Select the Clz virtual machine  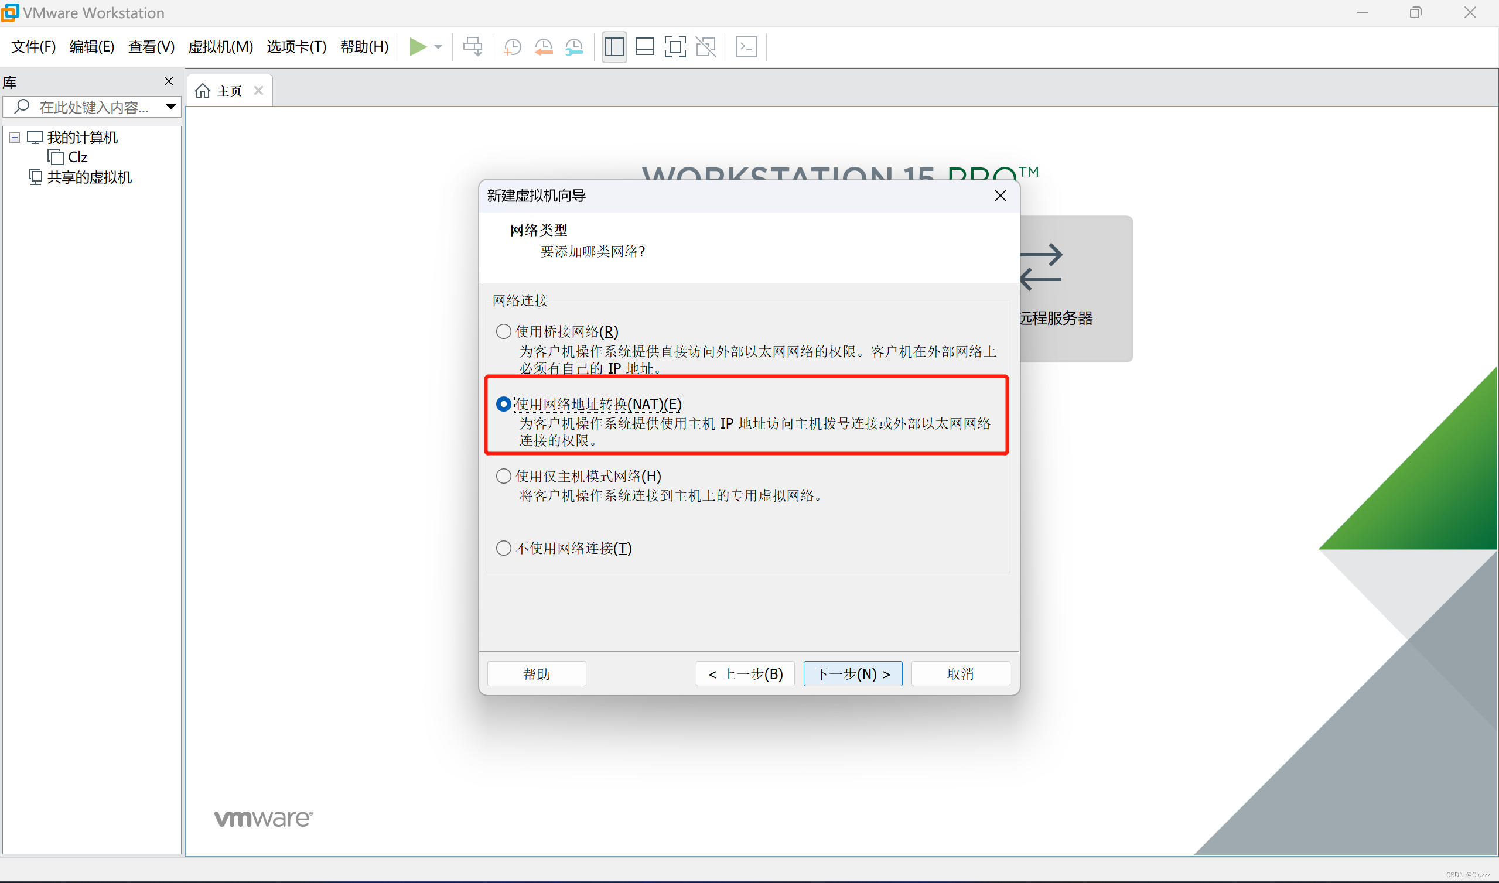(78, 156)
